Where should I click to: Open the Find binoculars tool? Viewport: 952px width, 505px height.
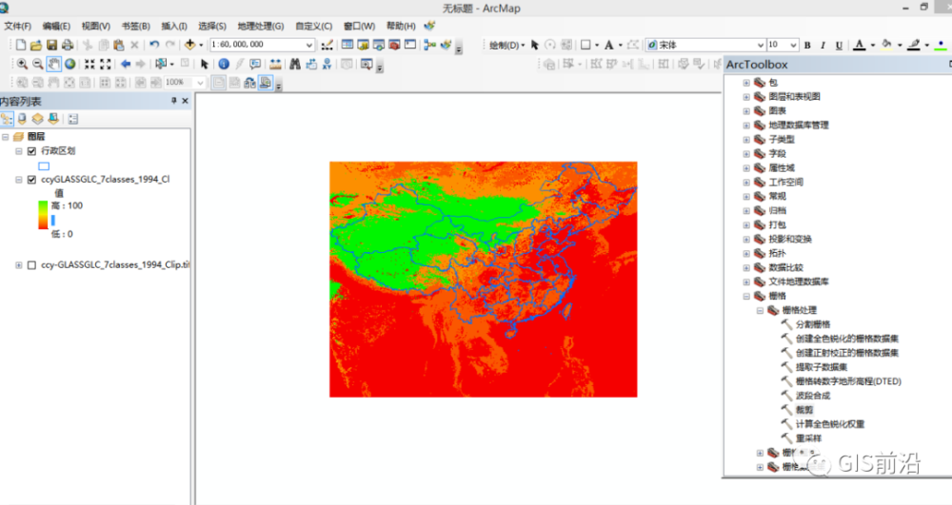295,65
